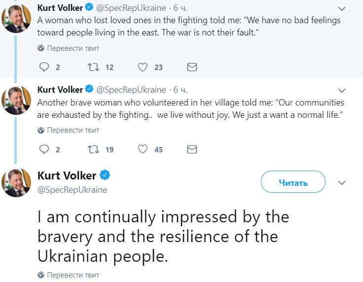Send the "brave woman" tweet by direct message
This screenshot has height=282, width=363.
192,149
